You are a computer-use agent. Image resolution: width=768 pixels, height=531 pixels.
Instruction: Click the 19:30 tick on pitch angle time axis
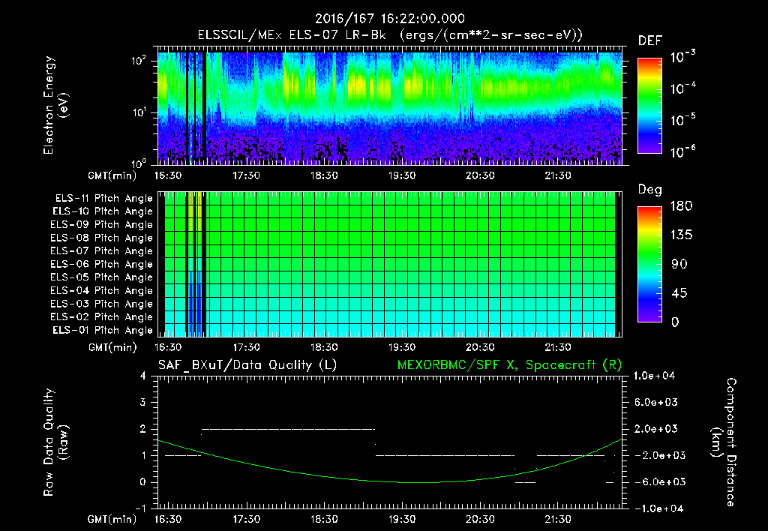tap(402, 347)
